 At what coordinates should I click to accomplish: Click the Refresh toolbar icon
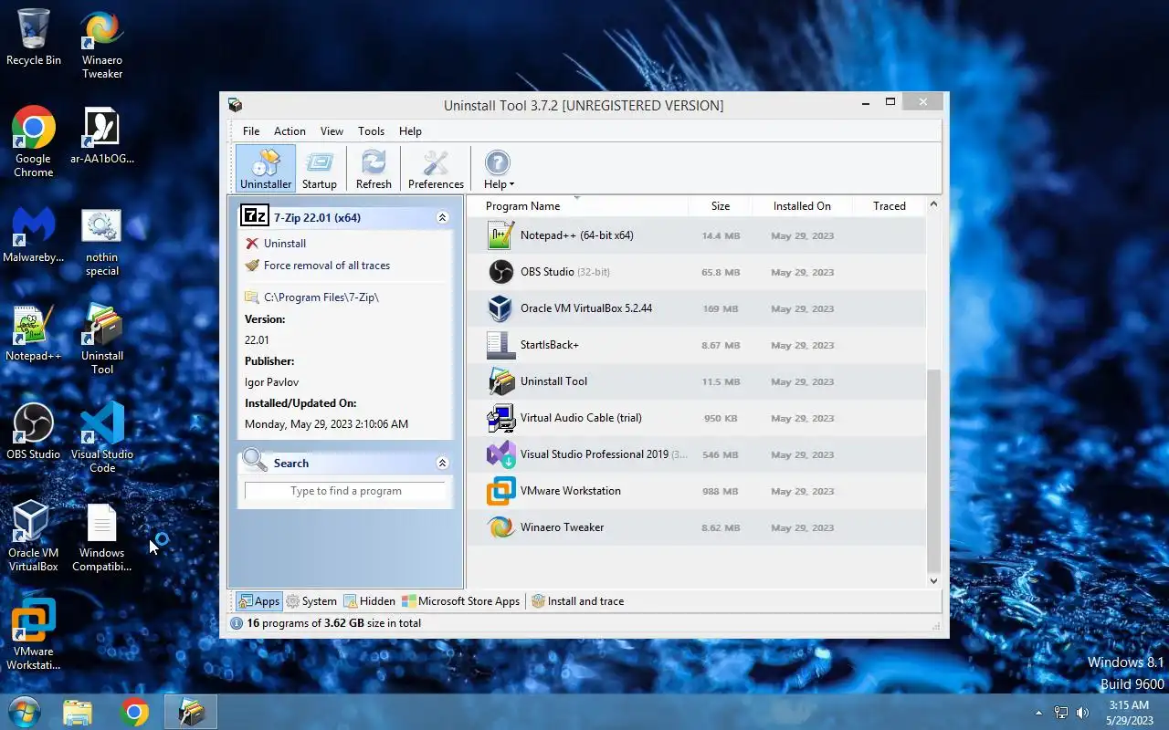coord(374,170)
